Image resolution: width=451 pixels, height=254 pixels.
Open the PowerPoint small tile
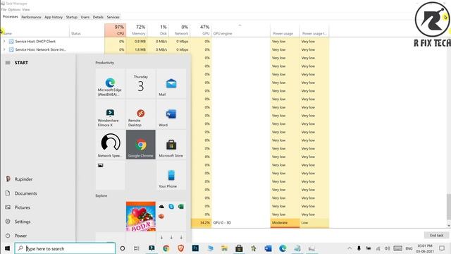161,216
